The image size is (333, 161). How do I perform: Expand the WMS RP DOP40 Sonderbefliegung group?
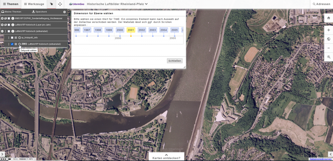coord(2,18)
